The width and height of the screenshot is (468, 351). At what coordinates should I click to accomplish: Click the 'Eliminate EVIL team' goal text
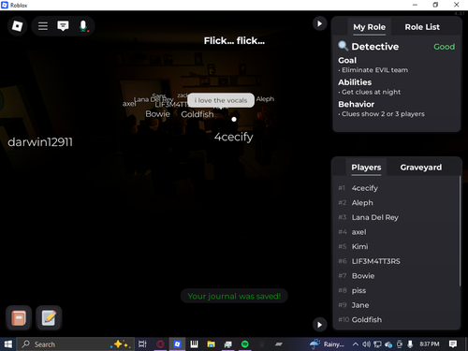[374, 70]
